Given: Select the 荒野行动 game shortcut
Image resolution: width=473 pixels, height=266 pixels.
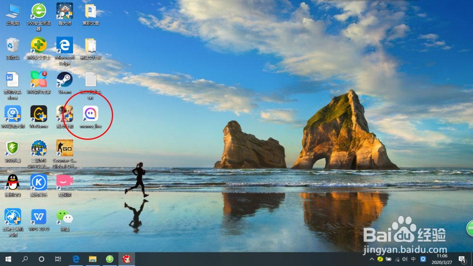Looking at the screenshot, I should point(64,117).
